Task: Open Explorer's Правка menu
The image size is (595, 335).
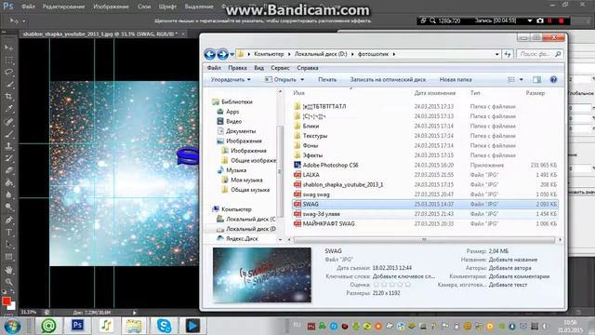Action: [x=238, y=68]
